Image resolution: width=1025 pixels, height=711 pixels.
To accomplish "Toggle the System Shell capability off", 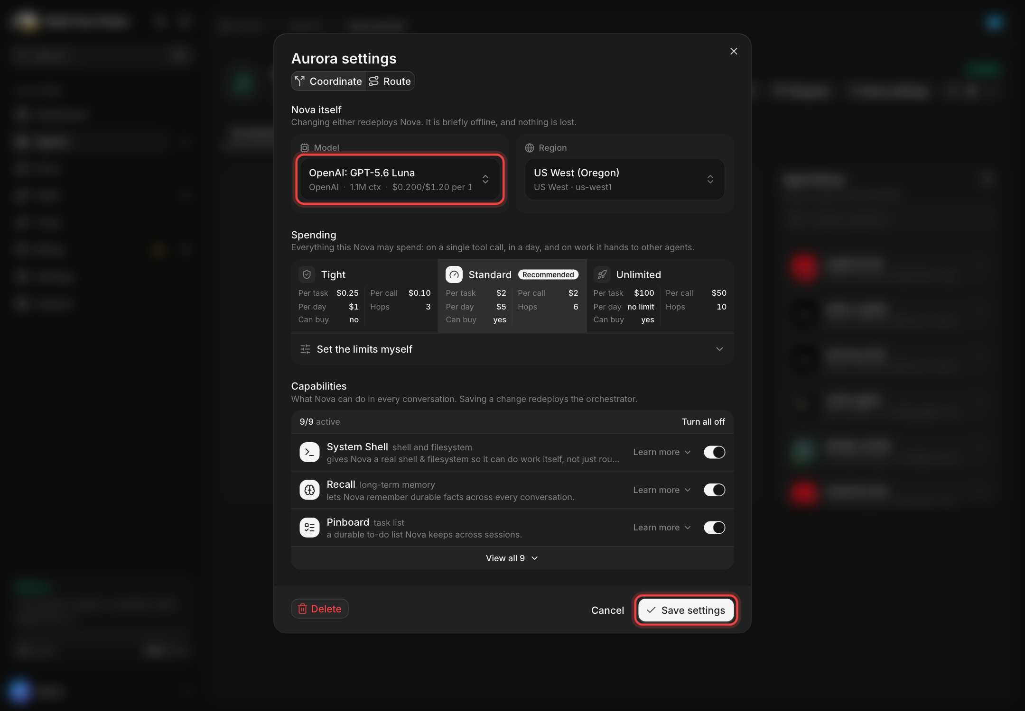I will tap(714, 452).
